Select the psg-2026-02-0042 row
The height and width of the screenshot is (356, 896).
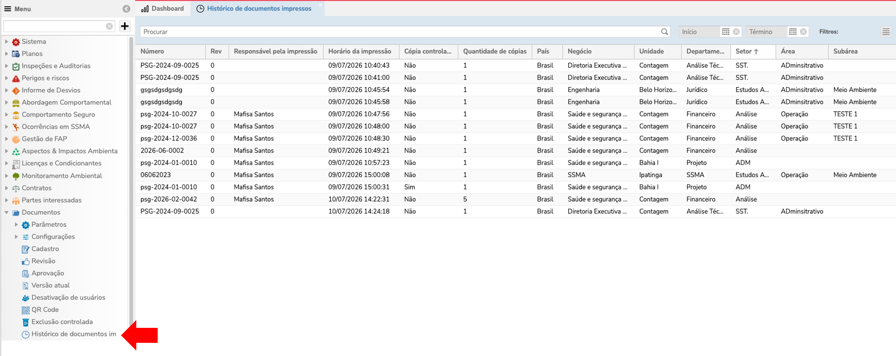[516, 199]
